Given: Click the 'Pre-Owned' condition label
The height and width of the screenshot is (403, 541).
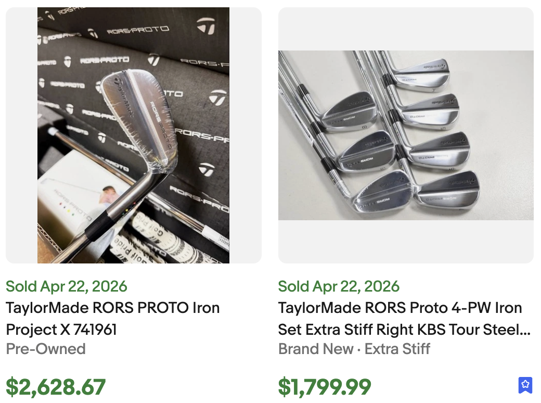Looking at the screenshot, I should tap(45, 349).
